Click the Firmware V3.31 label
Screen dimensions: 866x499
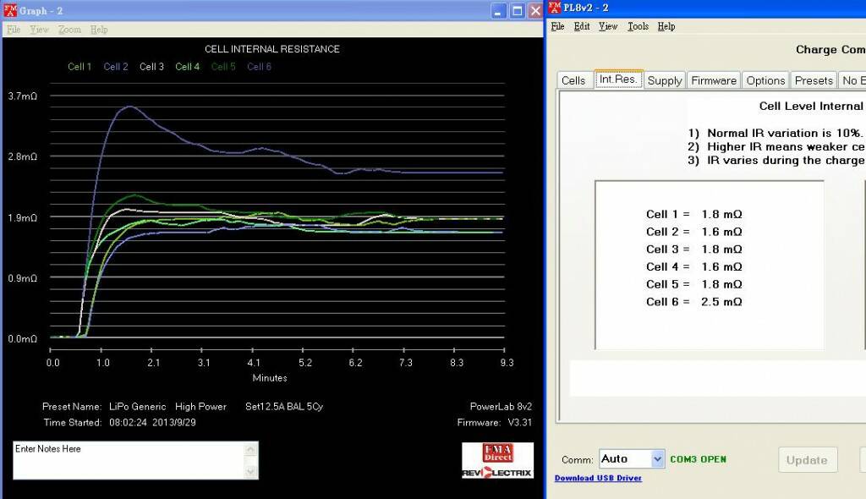(494, 422)
